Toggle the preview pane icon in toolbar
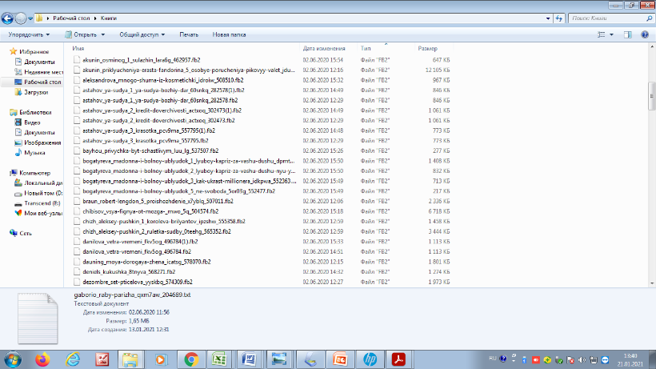Viewport: 656px width, 369px height. click(x=630, y=34)
